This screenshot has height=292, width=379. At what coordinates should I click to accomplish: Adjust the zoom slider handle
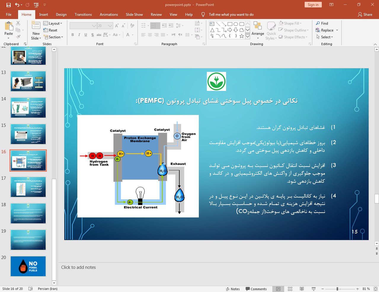coord(337,289)
